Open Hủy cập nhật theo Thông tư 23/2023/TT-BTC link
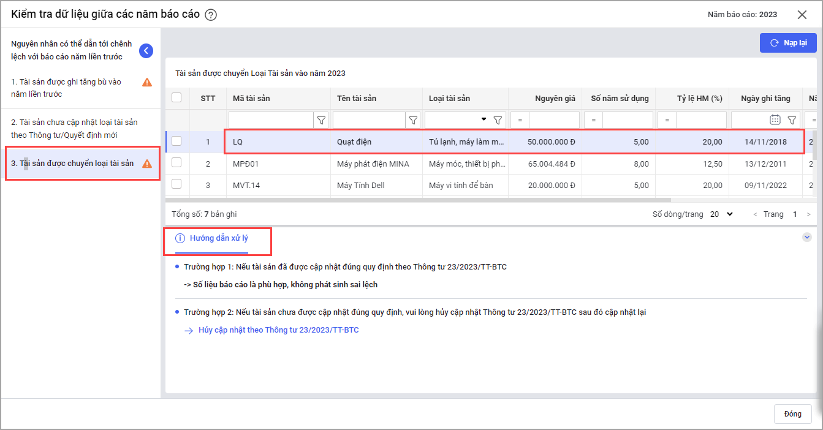This screenshot has width=823, height=430. tap(279, 330)
